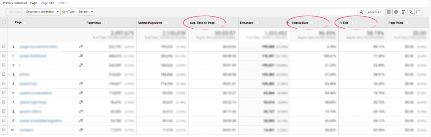
Task: Open help icon beside % Exit
Action: click(x=351, y=23)
